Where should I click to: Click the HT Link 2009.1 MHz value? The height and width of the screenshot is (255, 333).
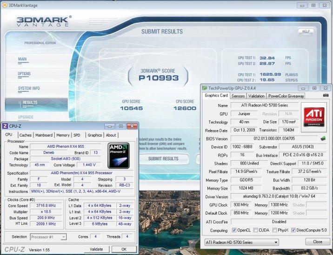[46, 224]
